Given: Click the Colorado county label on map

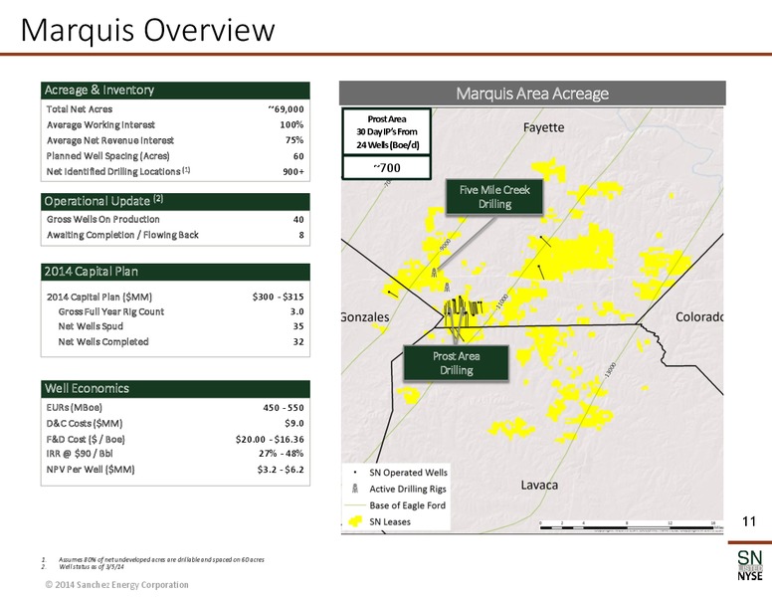Looking at the screenshot, I should tap(699, 316).
